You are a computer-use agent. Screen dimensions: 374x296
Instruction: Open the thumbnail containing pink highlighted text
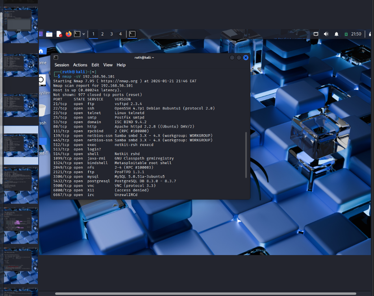(x=21, y=226)
